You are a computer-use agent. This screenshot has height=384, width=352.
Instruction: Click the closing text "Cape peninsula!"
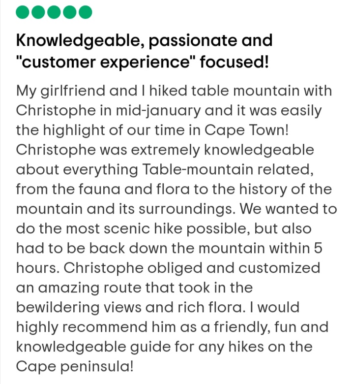coord(75,367)
